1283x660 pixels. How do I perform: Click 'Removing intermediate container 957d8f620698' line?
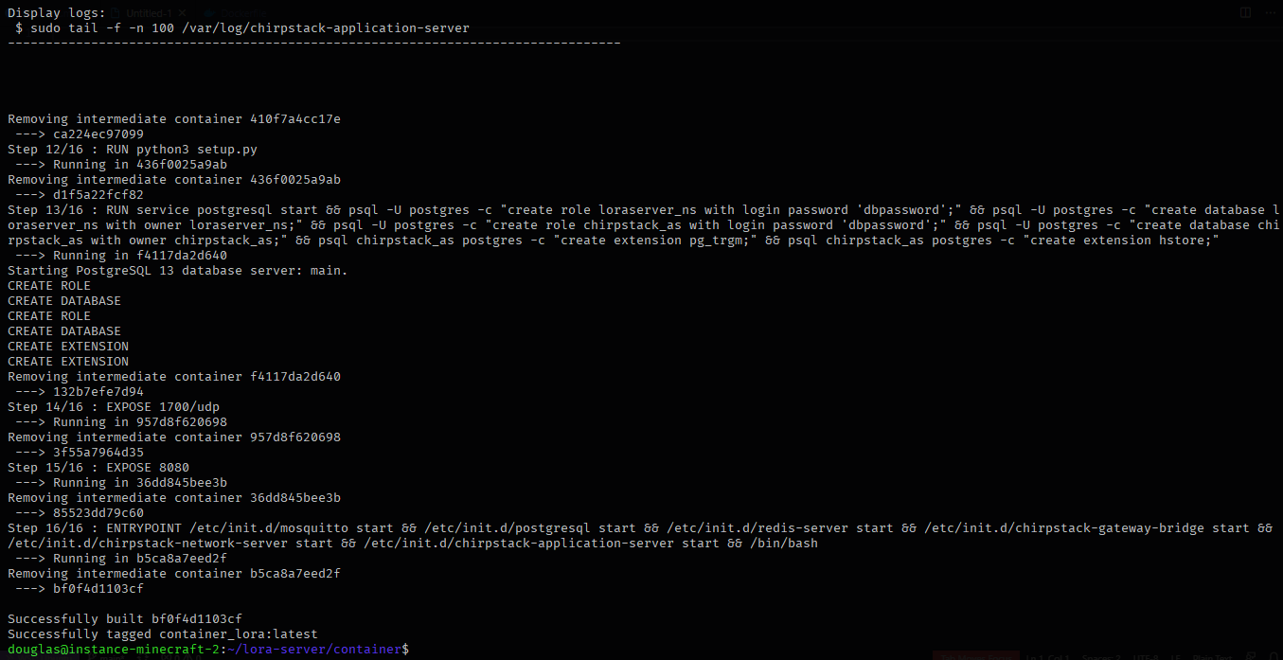[174, 437]
